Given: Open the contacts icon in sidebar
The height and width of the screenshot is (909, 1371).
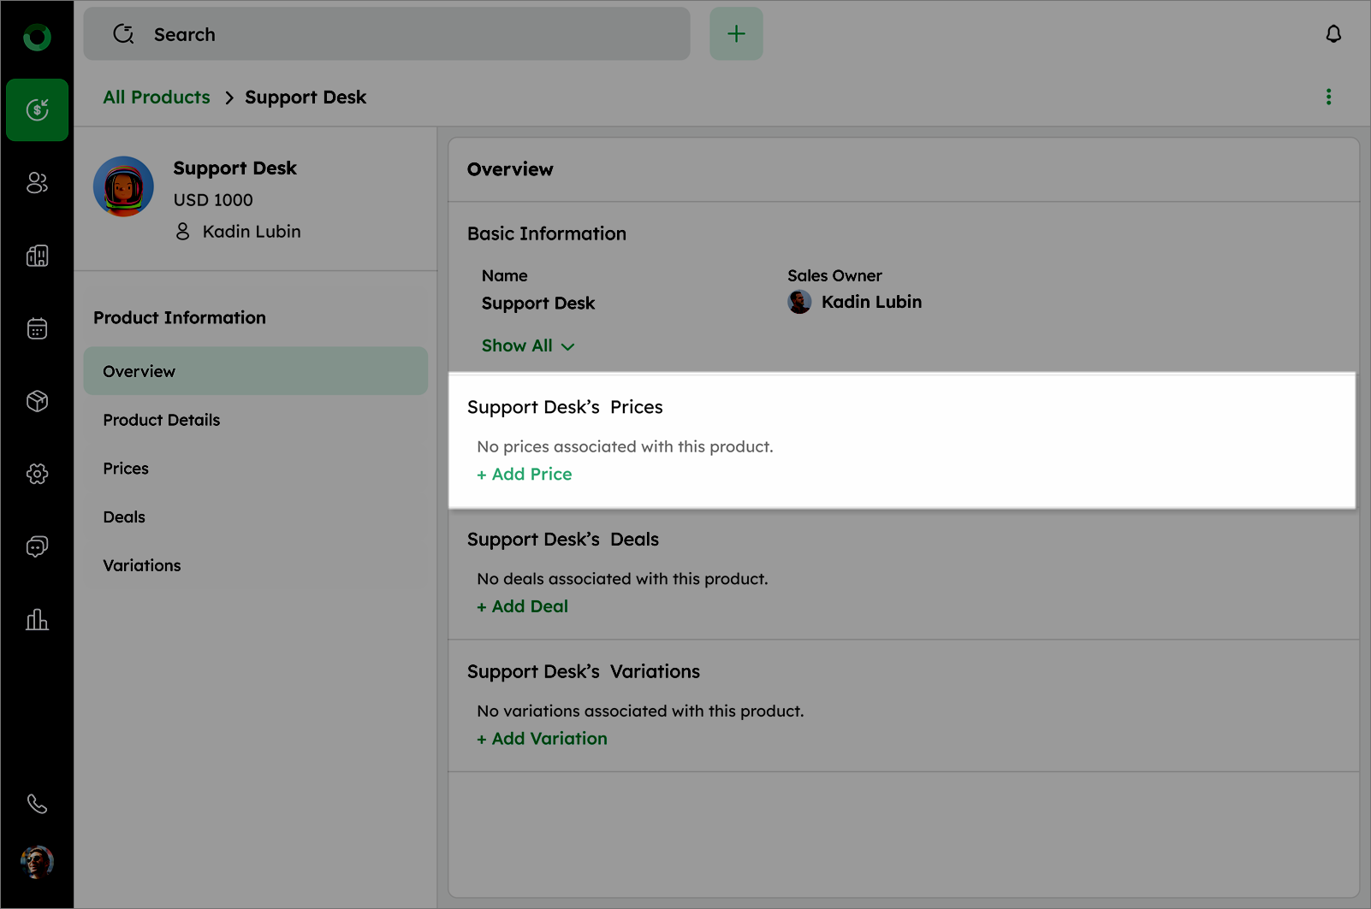Looking at the screenshot, I should tap(37, 183).
